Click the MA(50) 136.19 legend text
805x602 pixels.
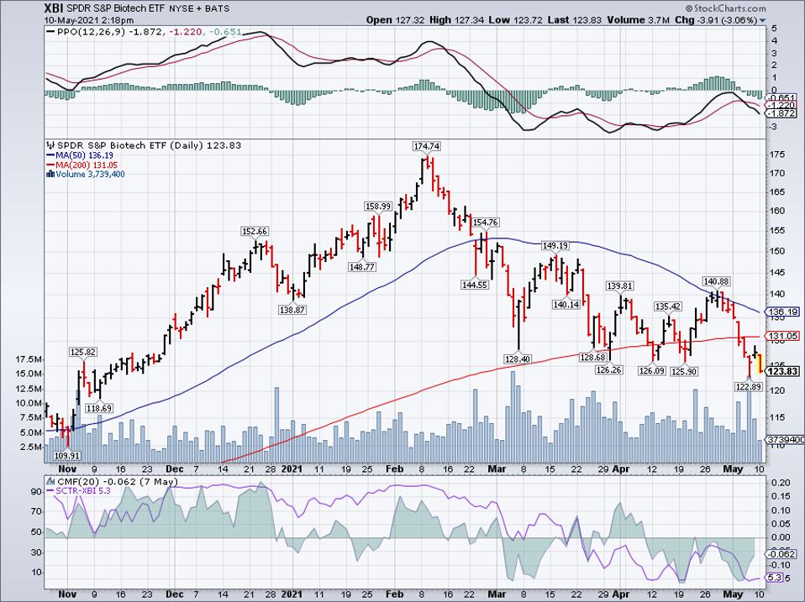[85, 155]
